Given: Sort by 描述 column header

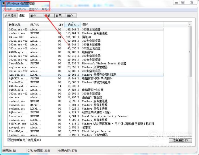Looking at the screenshot, I should 122,25.
